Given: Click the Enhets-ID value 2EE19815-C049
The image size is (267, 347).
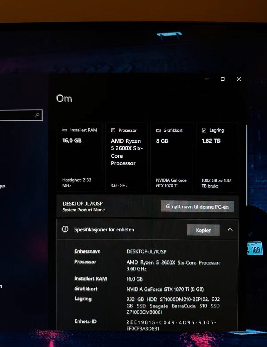Looking at the screenshot, I should [x=171, y=325].
